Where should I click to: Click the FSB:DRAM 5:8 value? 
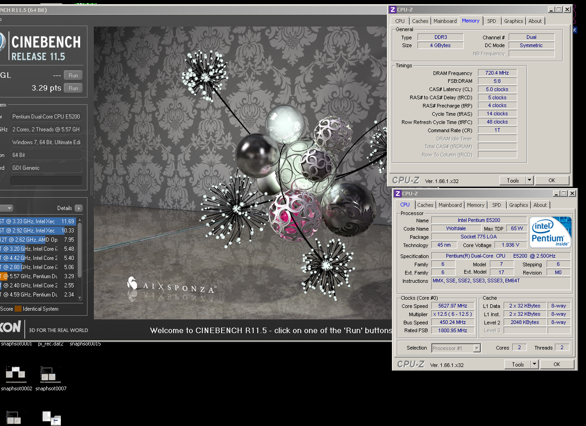[497, 81]
